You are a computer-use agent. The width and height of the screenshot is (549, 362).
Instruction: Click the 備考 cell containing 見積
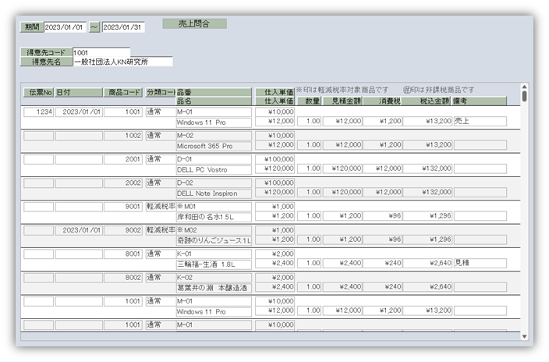coord(480,263)
